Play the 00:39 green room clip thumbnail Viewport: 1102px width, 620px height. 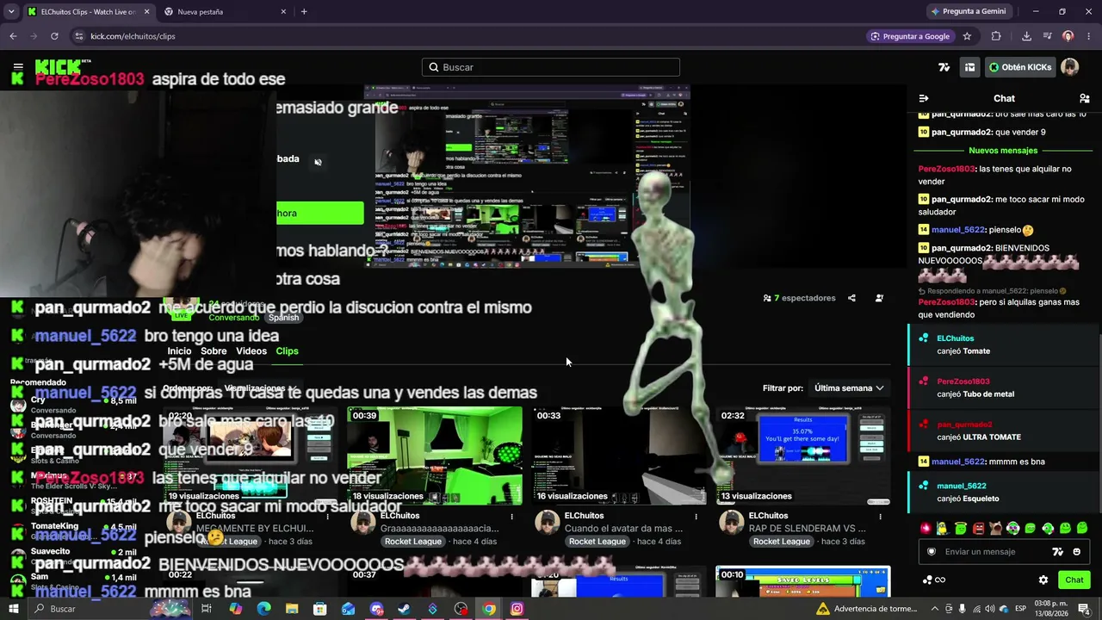point(435,456)
